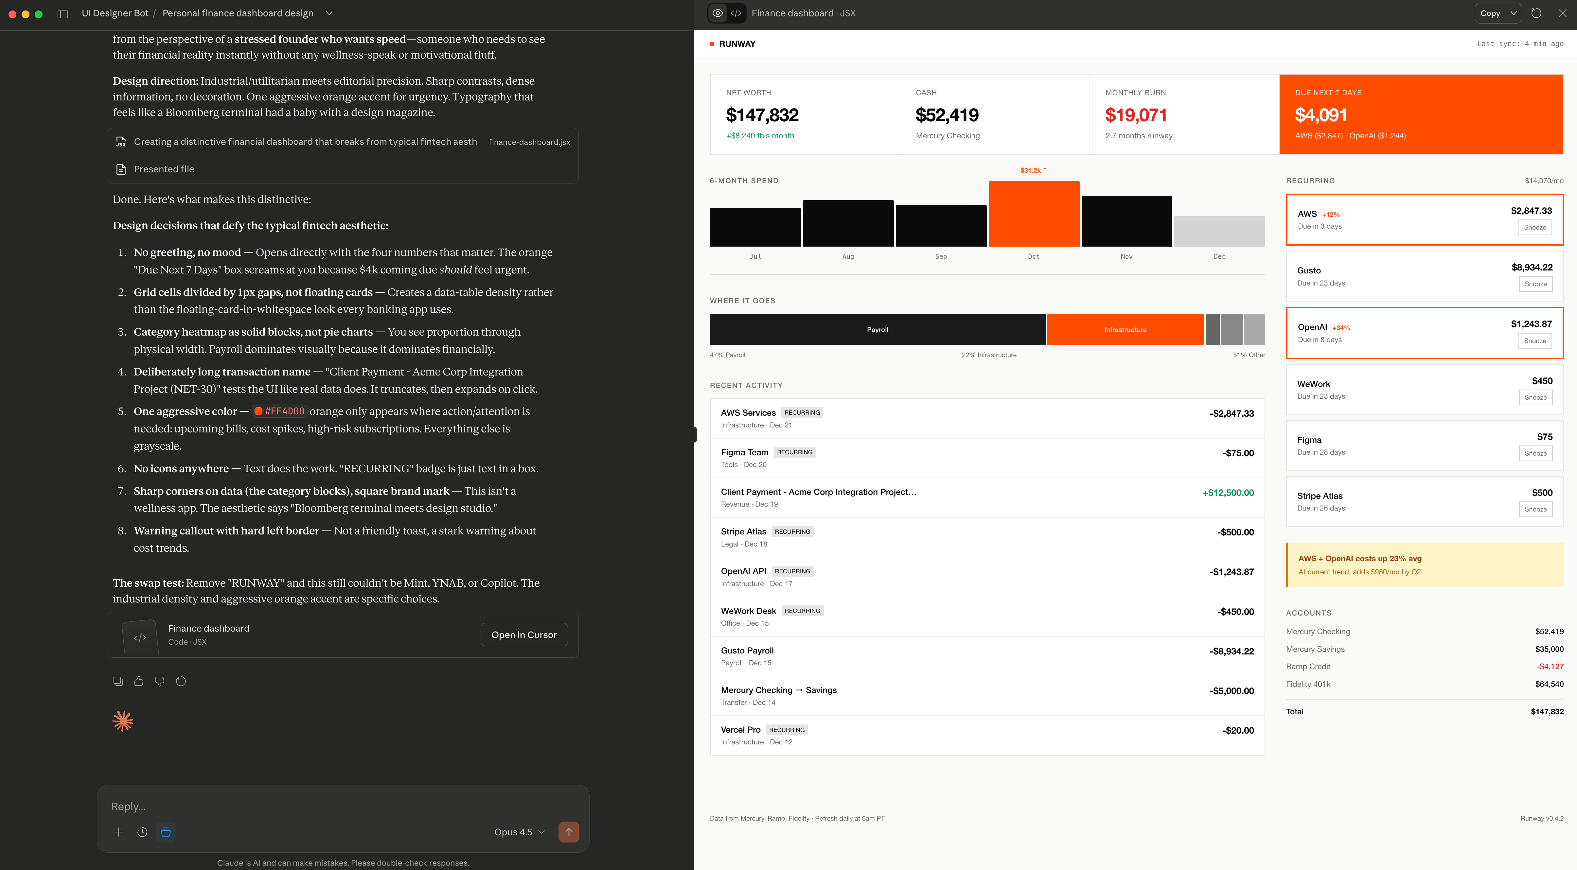1577x870 pixels.
Task: Click the blue archive icon in the reply box
Action: 166,832
